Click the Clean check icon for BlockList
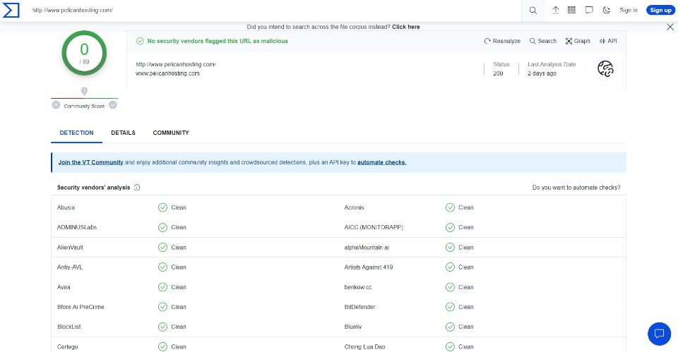678x352 pixels. (162, 327)
